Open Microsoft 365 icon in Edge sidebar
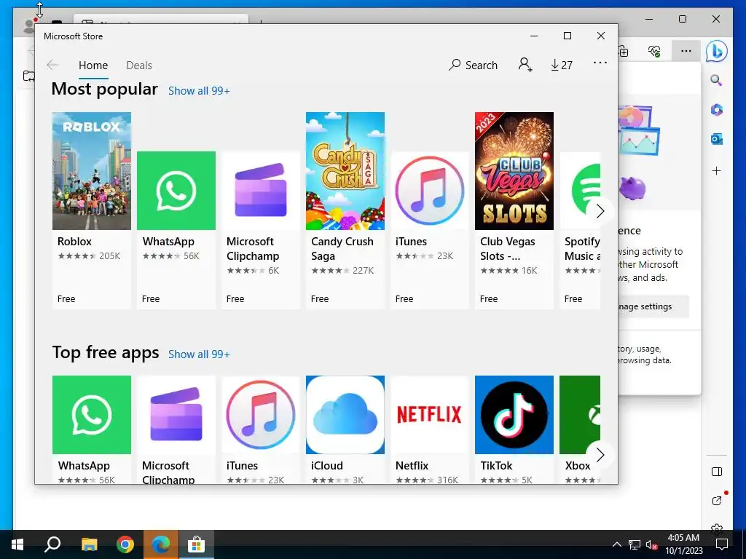 click(717, 110)
